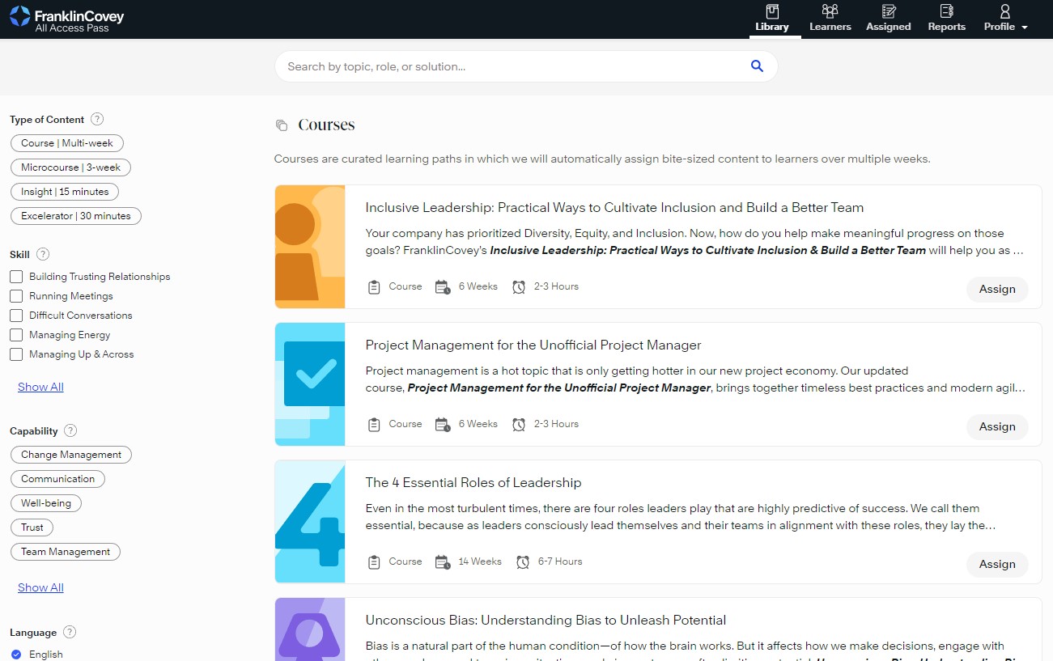Viewport: 1053px width, 661px height.
Task: Click the Assigned checklist icon
Action: pos(889,11)
